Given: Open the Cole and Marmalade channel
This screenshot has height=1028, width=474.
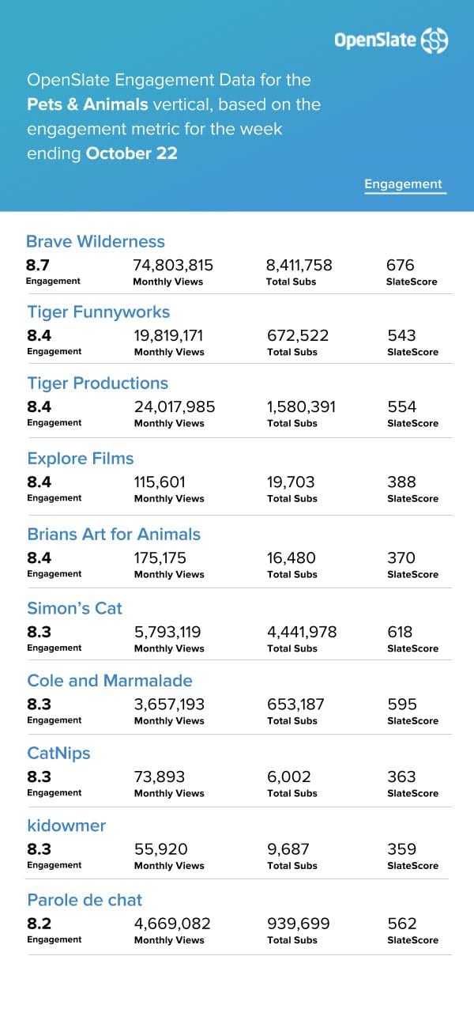Looking at the screenshot, I should 110,680.
